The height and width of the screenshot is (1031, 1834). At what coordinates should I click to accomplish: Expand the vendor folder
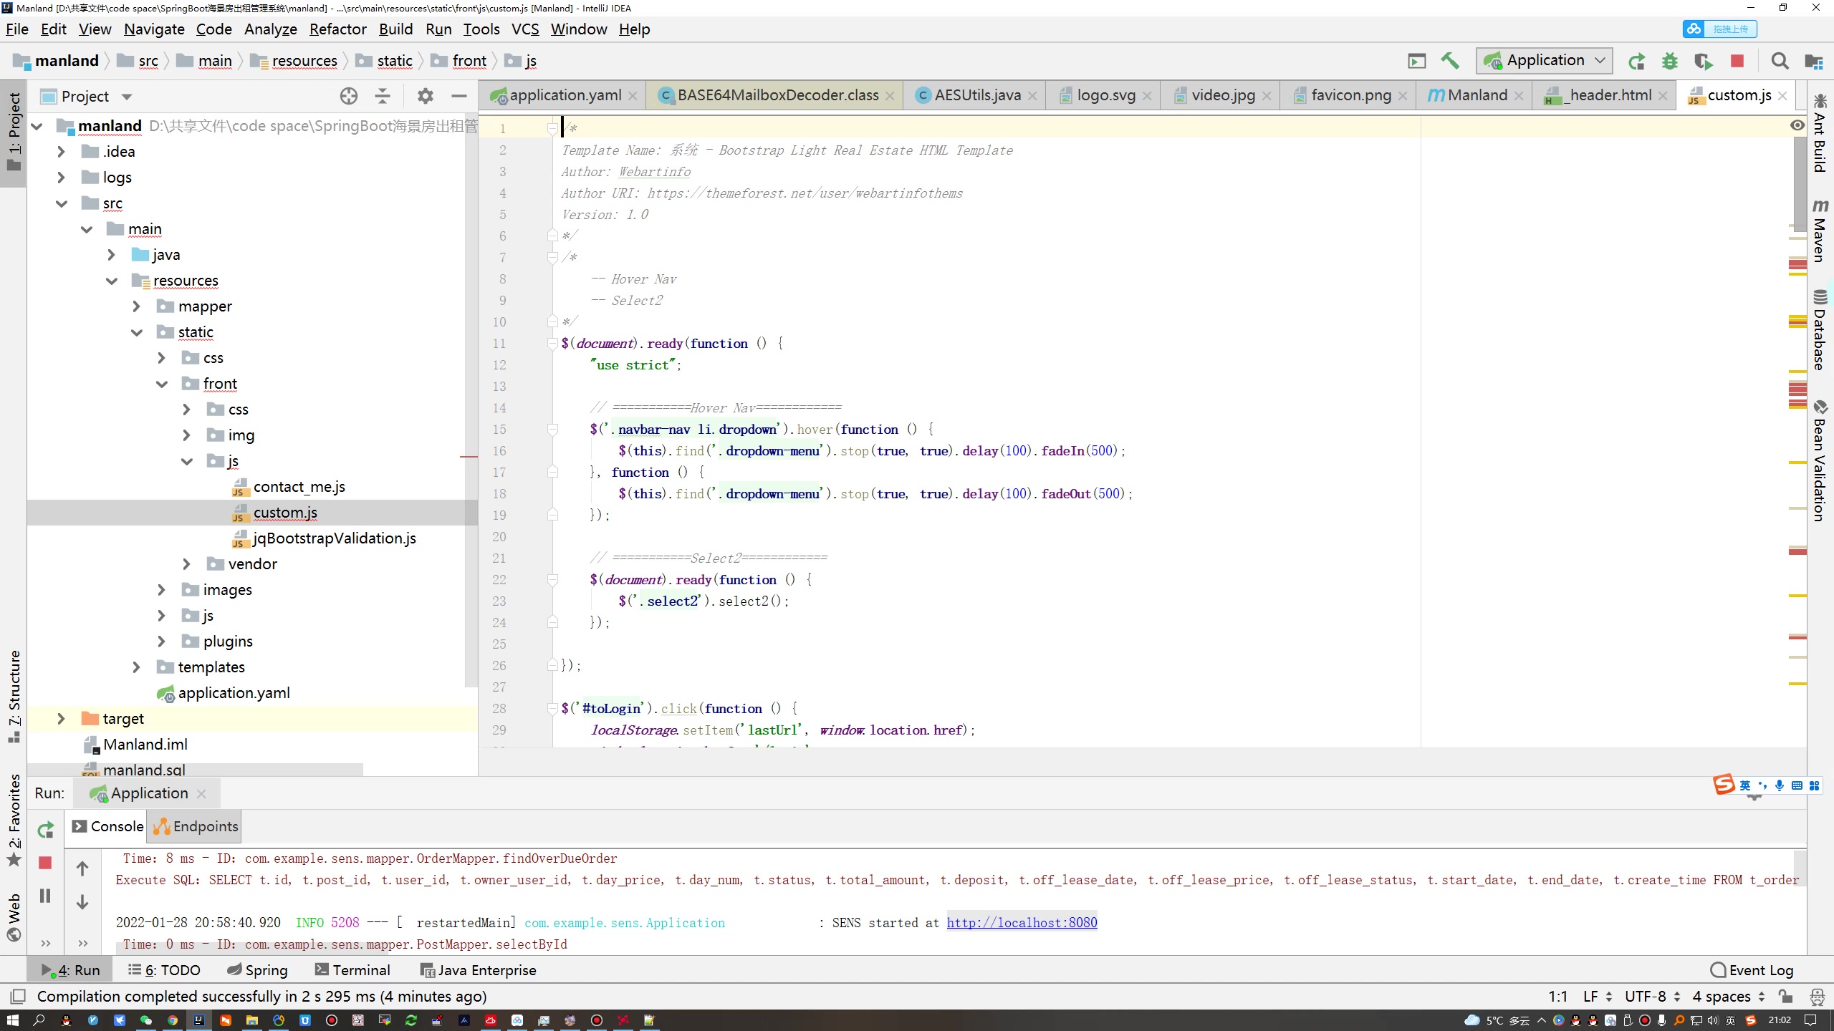pos(186,564)
